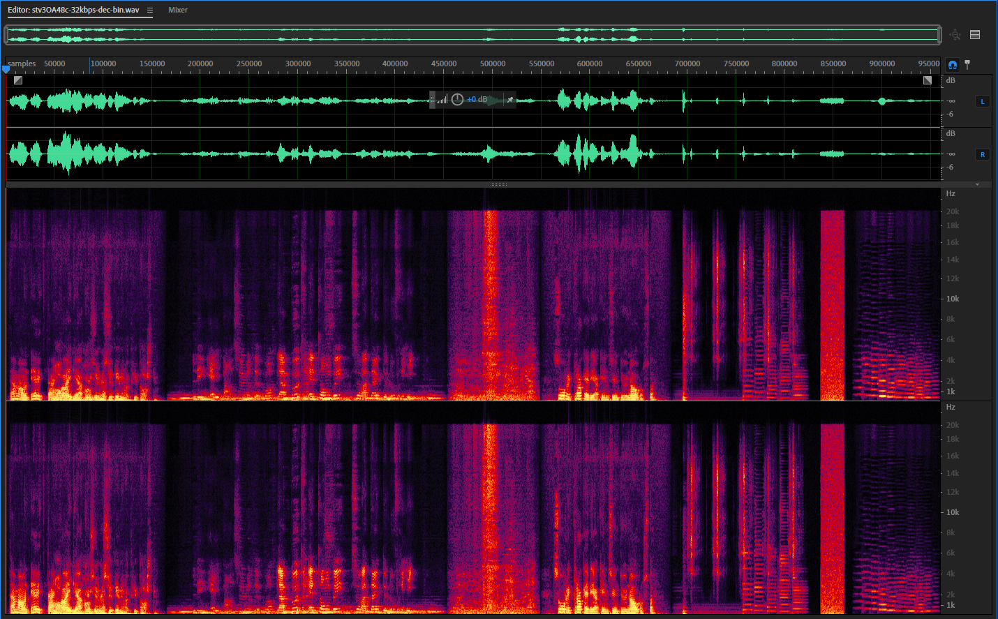
Task: Open the Editor panel menu beside the filename
Action: pyautogui.click(x=150, y=10)
